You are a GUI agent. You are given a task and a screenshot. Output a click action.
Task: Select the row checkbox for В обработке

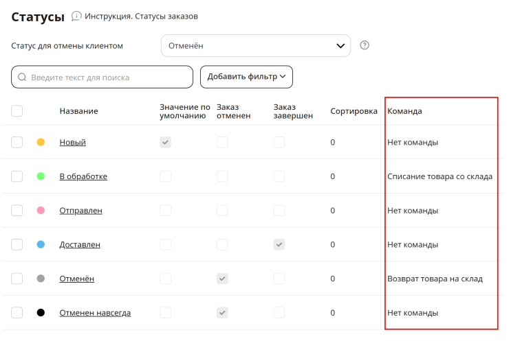(17, 176)
